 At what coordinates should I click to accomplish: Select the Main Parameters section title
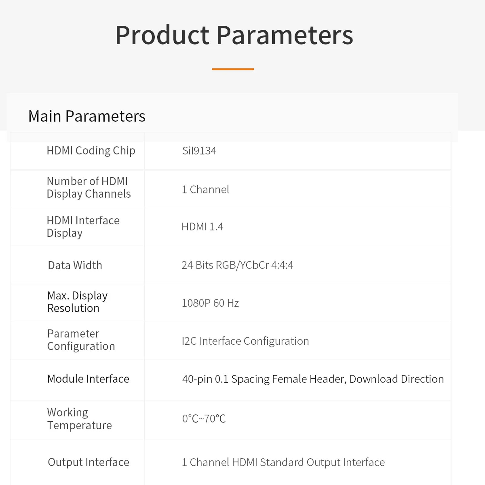pyautogui.click(x=87, y=116)
